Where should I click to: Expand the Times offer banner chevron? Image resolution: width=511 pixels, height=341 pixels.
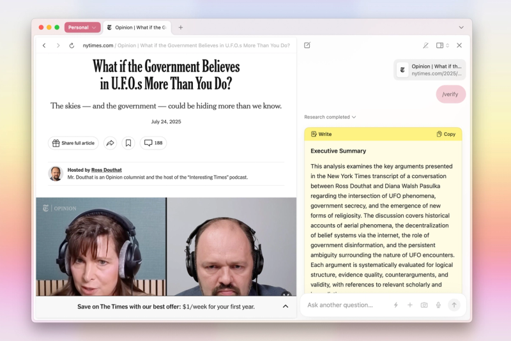pyautogui.click(x=286, y=307)
